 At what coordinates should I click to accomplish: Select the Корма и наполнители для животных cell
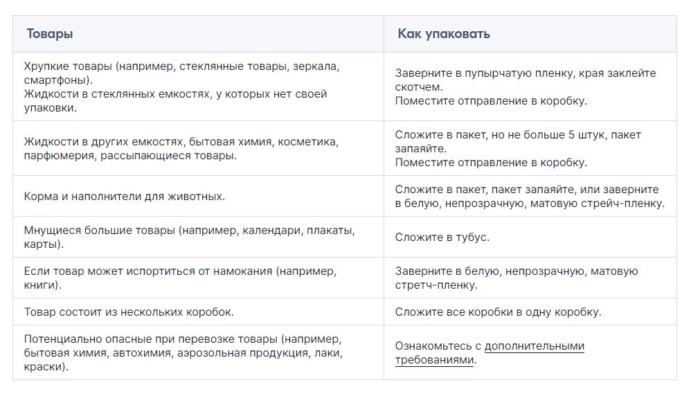pyautogui.click(x=198, y=196)
